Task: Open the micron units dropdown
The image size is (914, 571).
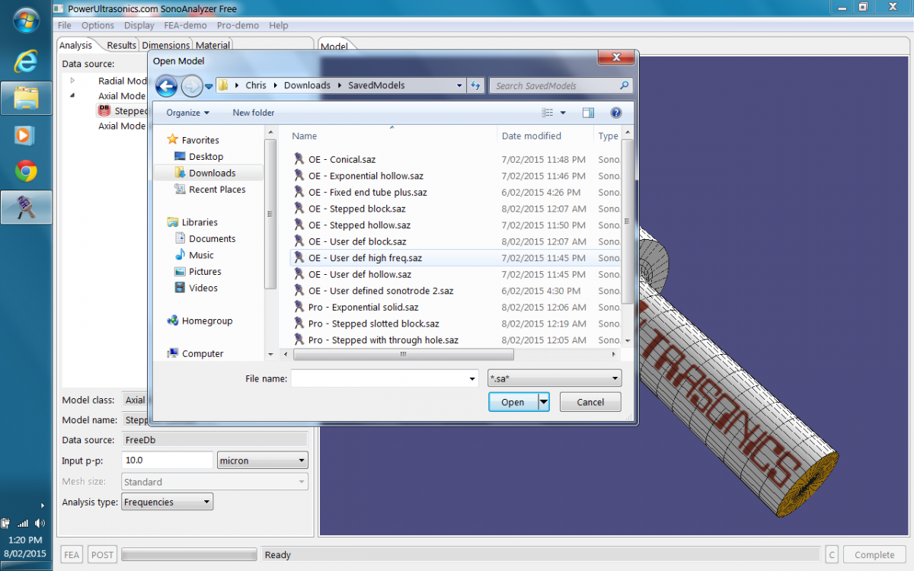Action: 262,461
